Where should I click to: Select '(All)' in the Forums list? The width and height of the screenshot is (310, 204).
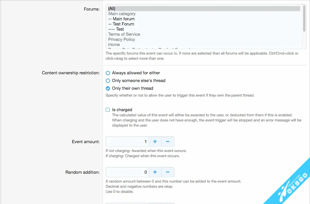[112, 9]
